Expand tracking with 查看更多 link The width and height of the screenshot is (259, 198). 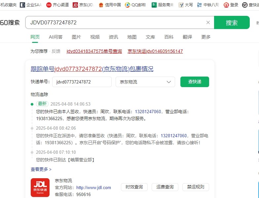41,169
